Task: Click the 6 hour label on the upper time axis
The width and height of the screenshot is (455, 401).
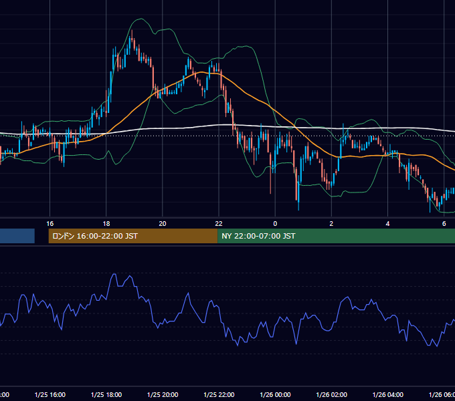Action: 444,224
